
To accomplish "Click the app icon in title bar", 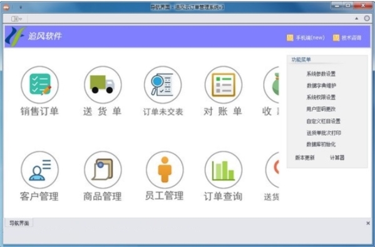I will click(x=6, y=8).
